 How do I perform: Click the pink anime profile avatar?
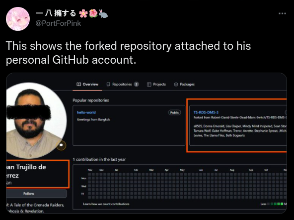point(18,19)
